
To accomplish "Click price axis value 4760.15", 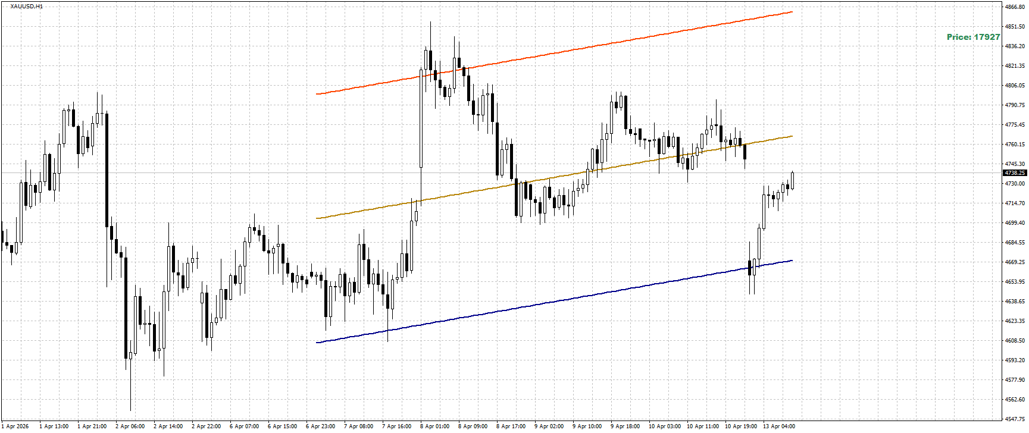I will [x=1015, y=145].
